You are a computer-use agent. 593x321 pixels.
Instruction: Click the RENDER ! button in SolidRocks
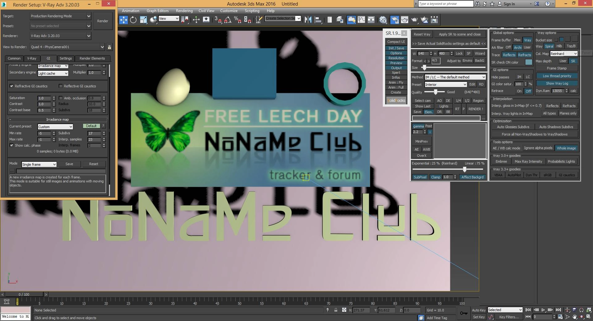click(x=476, y=109)
